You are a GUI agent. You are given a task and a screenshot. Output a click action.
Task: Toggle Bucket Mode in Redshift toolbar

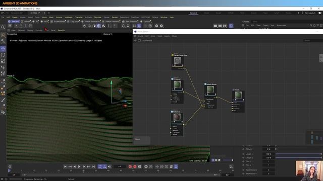(x=58, y=21)
